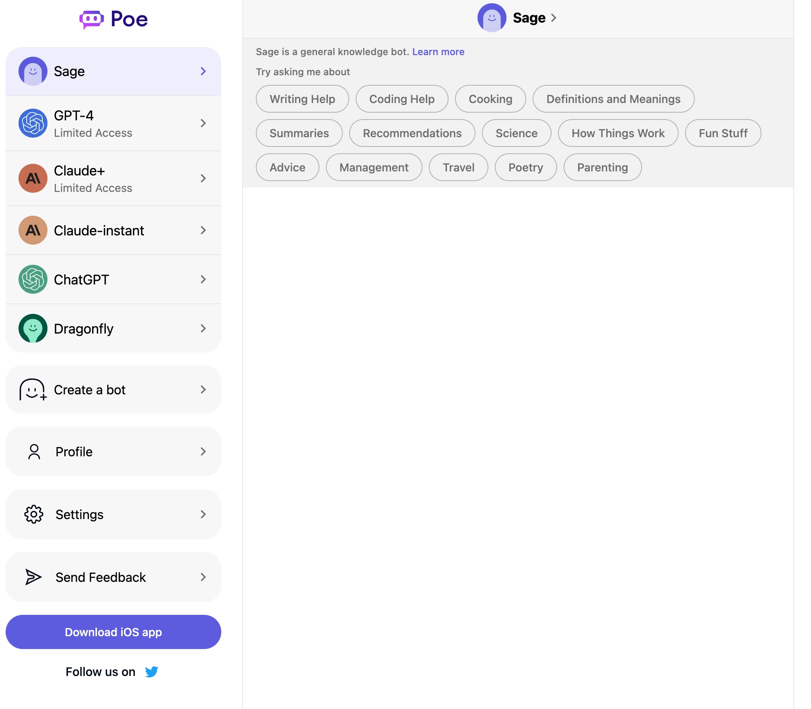Click 'Try asking me about' text

coord(303,72)
